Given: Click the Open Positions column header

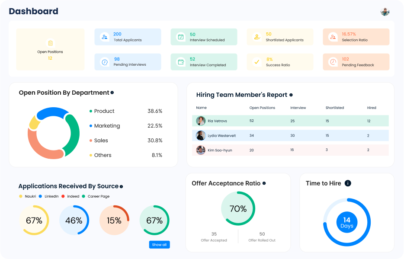Looking at the screenshot, I should (x=262, y=108).
